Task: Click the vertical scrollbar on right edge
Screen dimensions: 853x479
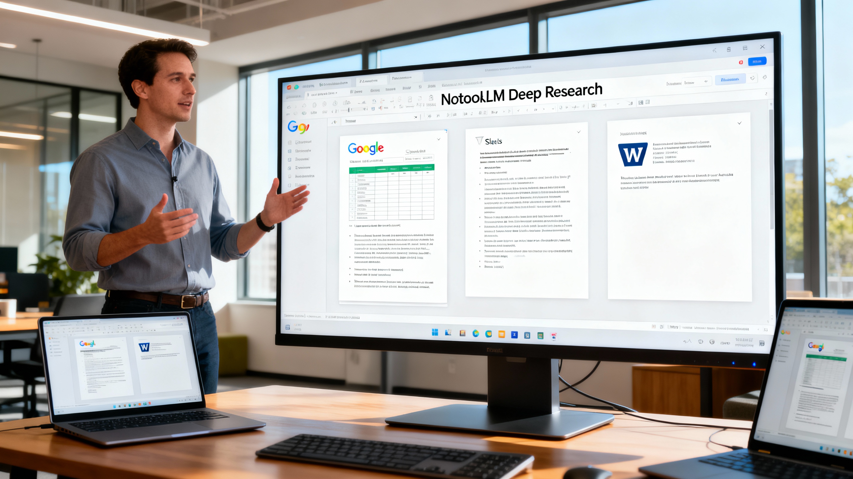Action: click(772, 169)
